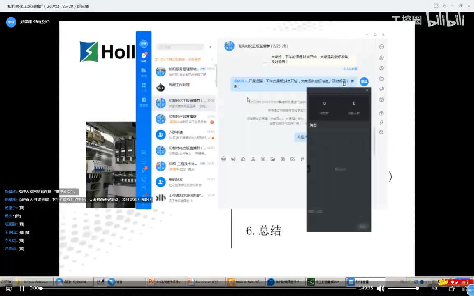The height and width of the screenshot is (296, 474).
Task: Click the picture-in-picture icon in player controls
Action: click(x=452, y=289)
